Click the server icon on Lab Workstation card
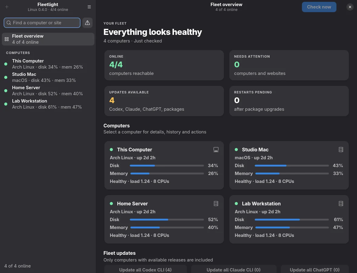This screenshot has height=273, width=357. click(341, 204)
